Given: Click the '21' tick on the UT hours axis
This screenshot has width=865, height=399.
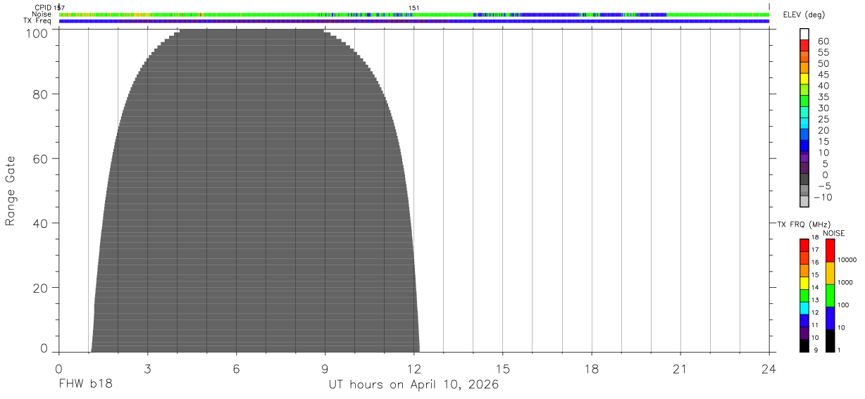Looking at the screenshot, I should click(680, 368).
